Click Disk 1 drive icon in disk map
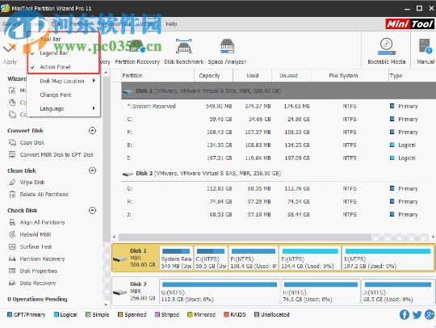 coord(119,259)
